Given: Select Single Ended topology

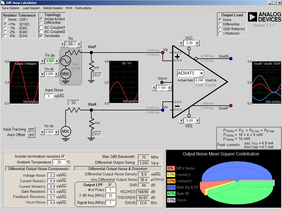Looking at the screenshot, I should [41, 19].
